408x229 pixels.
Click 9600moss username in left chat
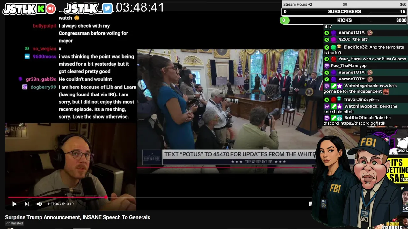coord(44,57)
